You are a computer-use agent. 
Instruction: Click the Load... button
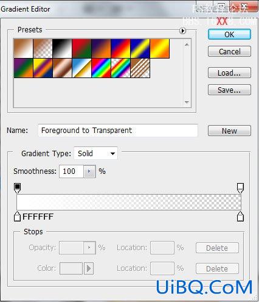[x=229, y=73]
